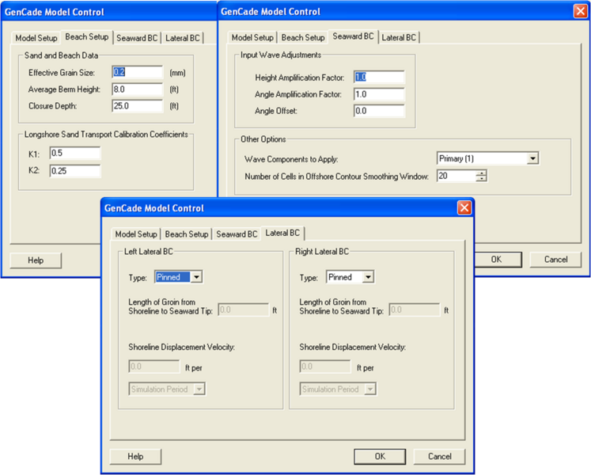Click Height Amplification Factor field

(379, 77)
